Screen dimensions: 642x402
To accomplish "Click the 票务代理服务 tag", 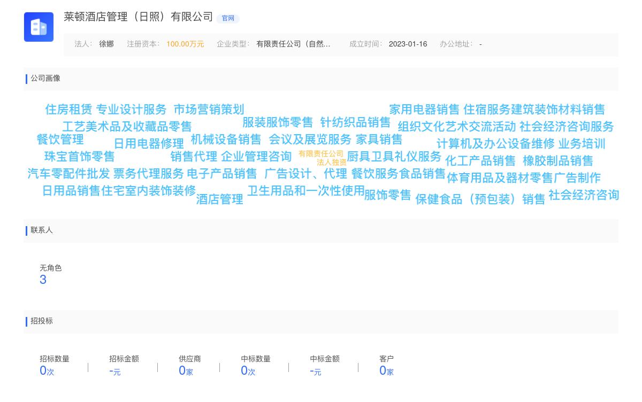I will [149, 174].
